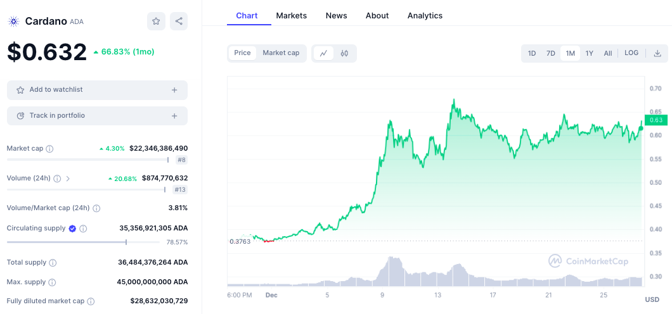This screenshot has height=314, width=672.
Task: Click the star favorite icon
Action: point(156,21)
